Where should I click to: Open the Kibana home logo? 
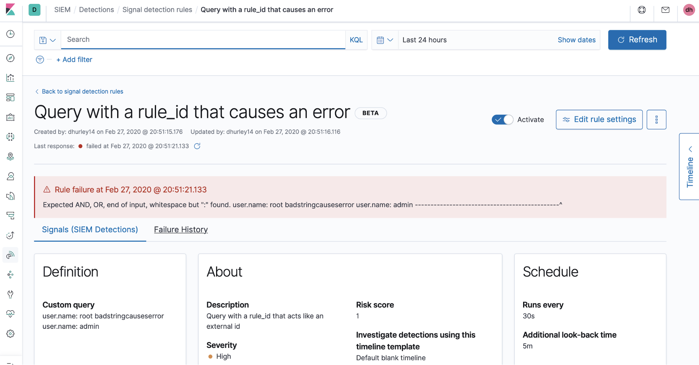click(10, 9)
